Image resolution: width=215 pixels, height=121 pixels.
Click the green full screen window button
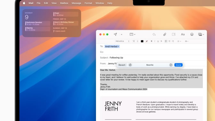[x=107, y=35]
